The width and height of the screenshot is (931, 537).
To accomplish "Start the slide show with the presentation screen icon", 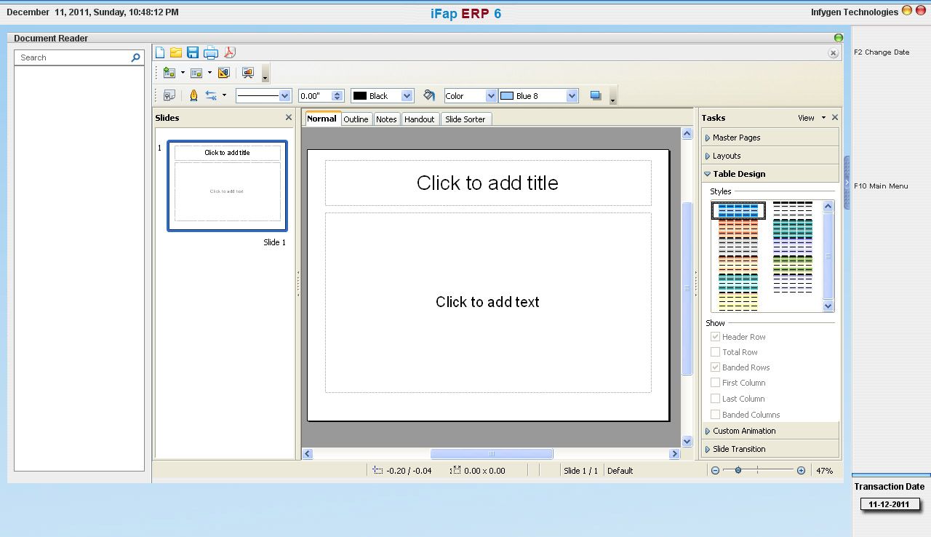I will tap(247, 73).
